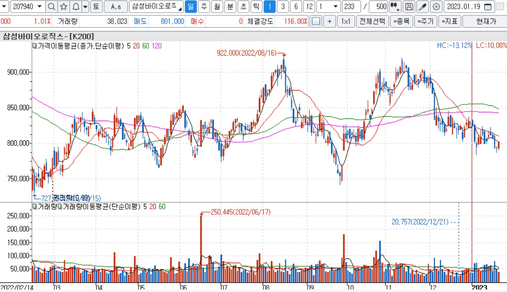
Task: Choose interval 6 button
Action: 296,7
